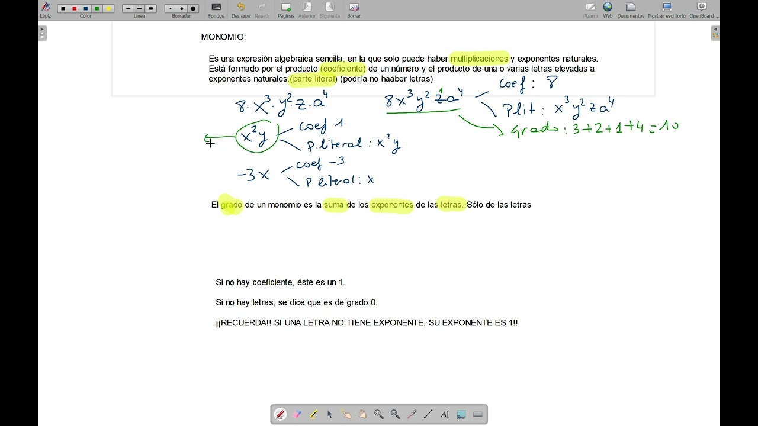This screenshot has height=426, width=758.
Task: Select the black color swatch
Action: click(63, 9)
